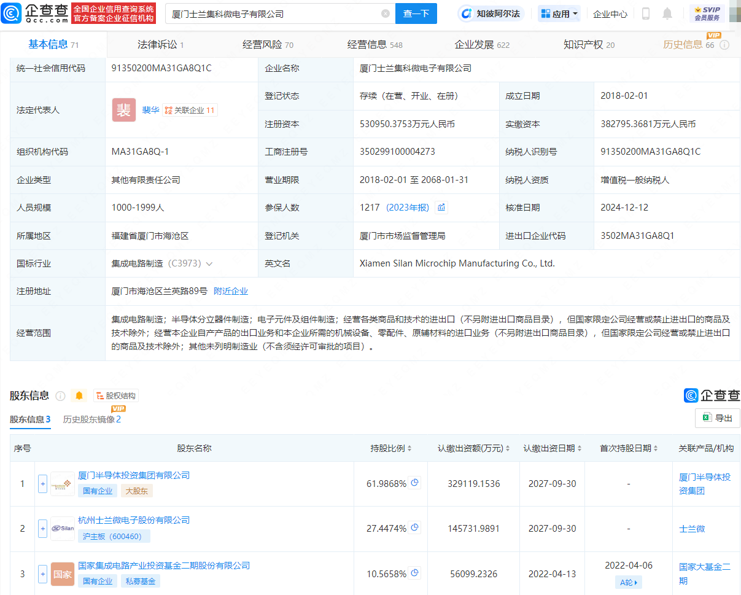Image resolution: width=741 pixels, height=595 pixels.
Task: Open 知彼阿尔法 AI assistant
Action: [491, 14]
